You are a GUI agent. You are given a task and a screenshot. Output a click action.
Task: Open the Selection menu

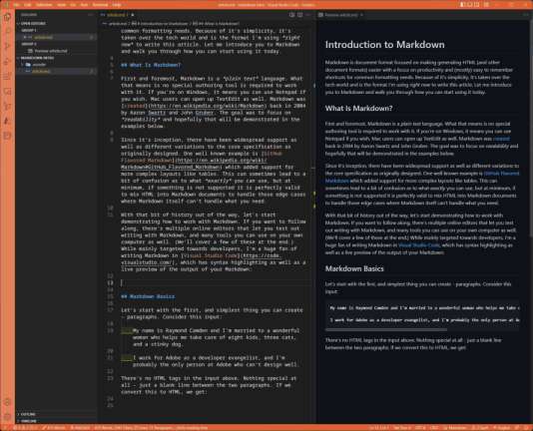(44, 5)
